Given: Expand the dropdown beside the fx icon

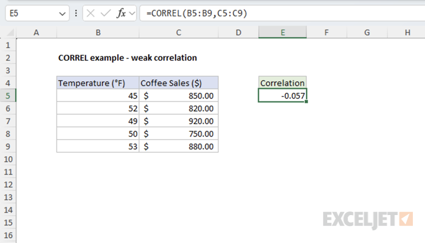Looking at the screenshot, I should click(x=132, y=13).
